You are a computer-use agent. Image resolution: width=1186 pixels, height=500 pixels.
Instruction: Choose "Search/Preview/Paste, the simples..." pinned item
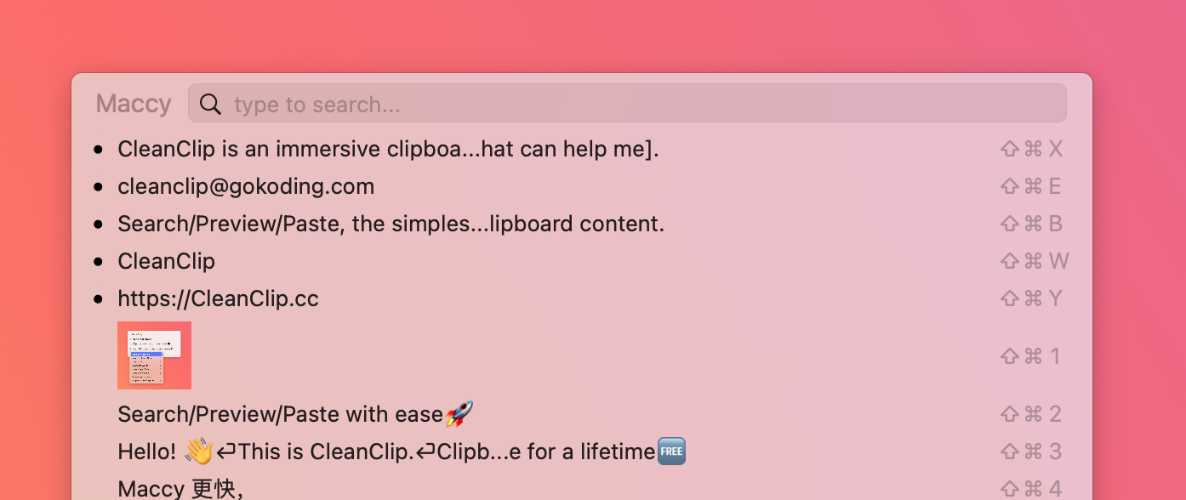pos(391,224)
